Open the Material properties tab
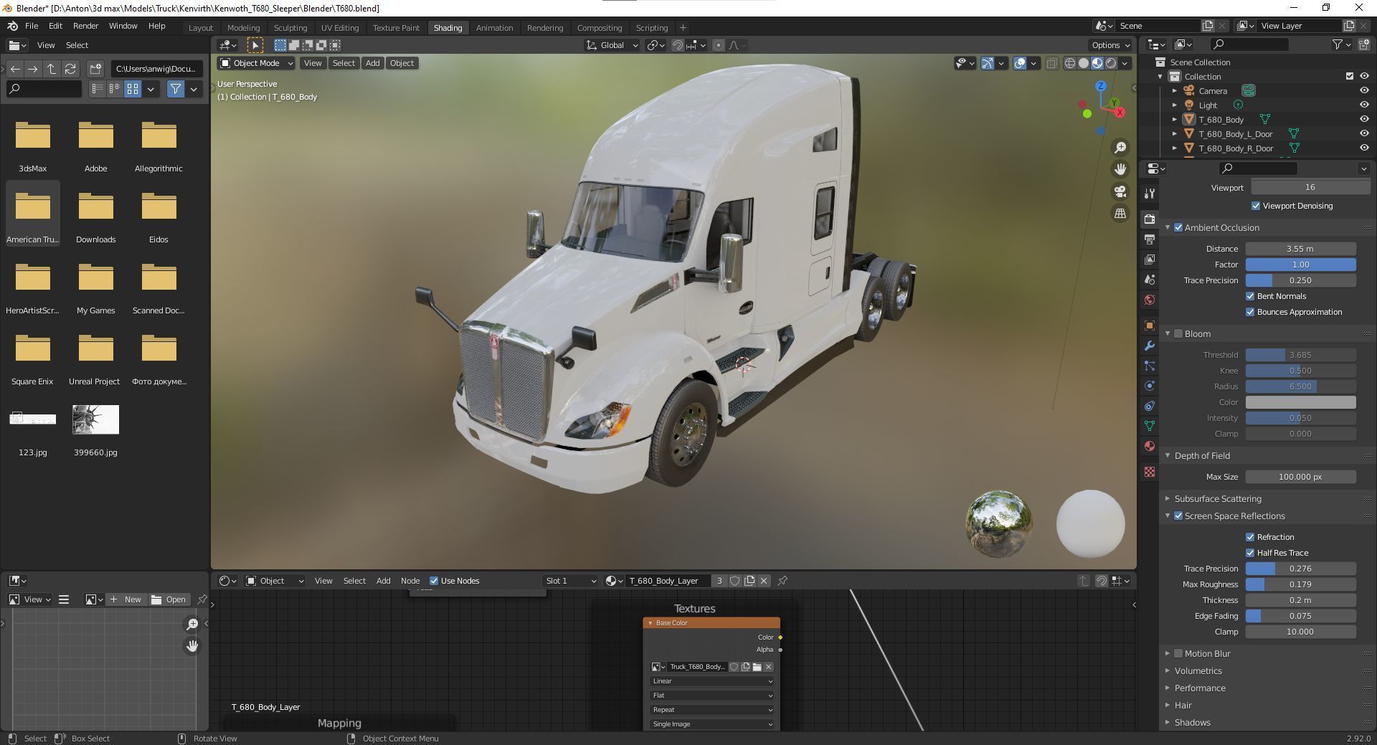This screenshot has height=745, width=1377. [x=1150, y=446]
